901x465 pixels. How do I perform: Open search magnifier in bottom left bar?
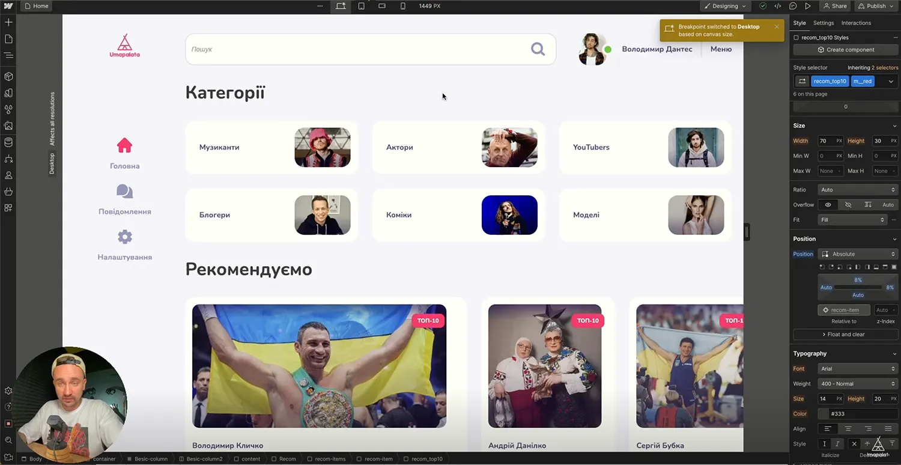8,440
